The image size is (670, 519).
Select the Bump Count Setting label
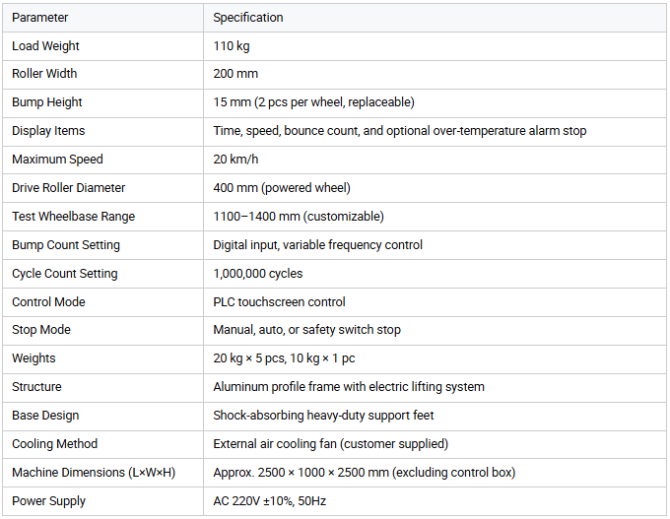click(66, 245)
